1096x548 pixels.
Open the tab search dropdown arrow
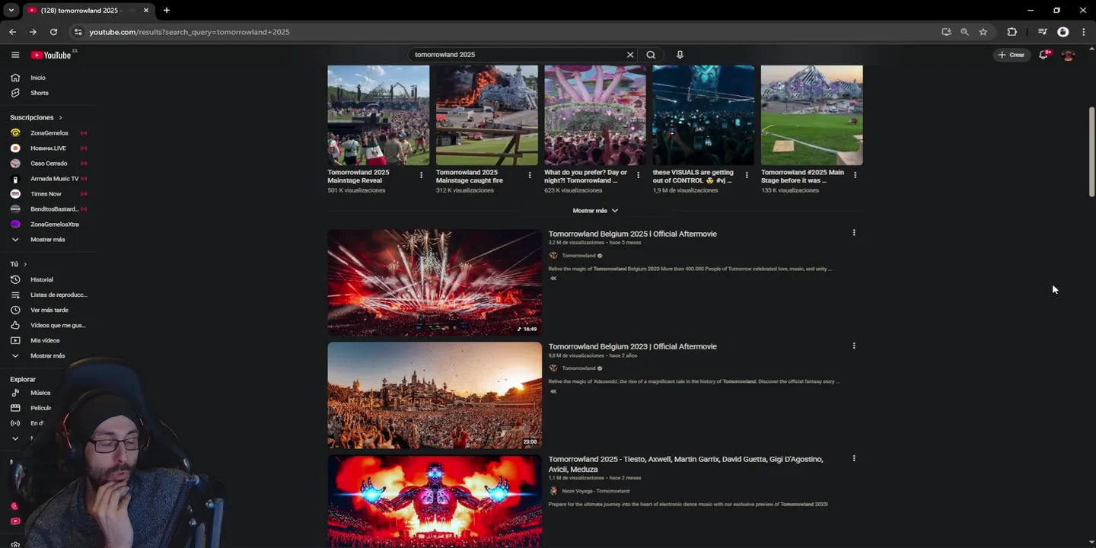coord(11,10)
